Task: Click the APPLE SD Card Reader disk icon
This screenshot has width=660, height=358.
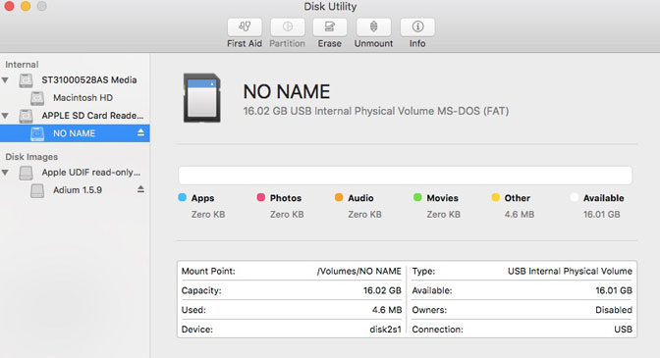Action: pos(26,116)
